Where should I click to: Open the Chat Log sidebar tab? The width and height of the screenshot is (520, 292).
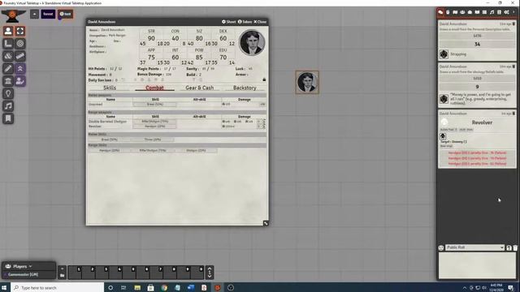coord(440,12)
